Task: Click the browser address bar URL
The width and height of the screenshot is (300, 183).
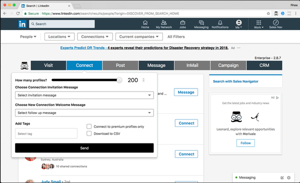Action: coord(110,13)
